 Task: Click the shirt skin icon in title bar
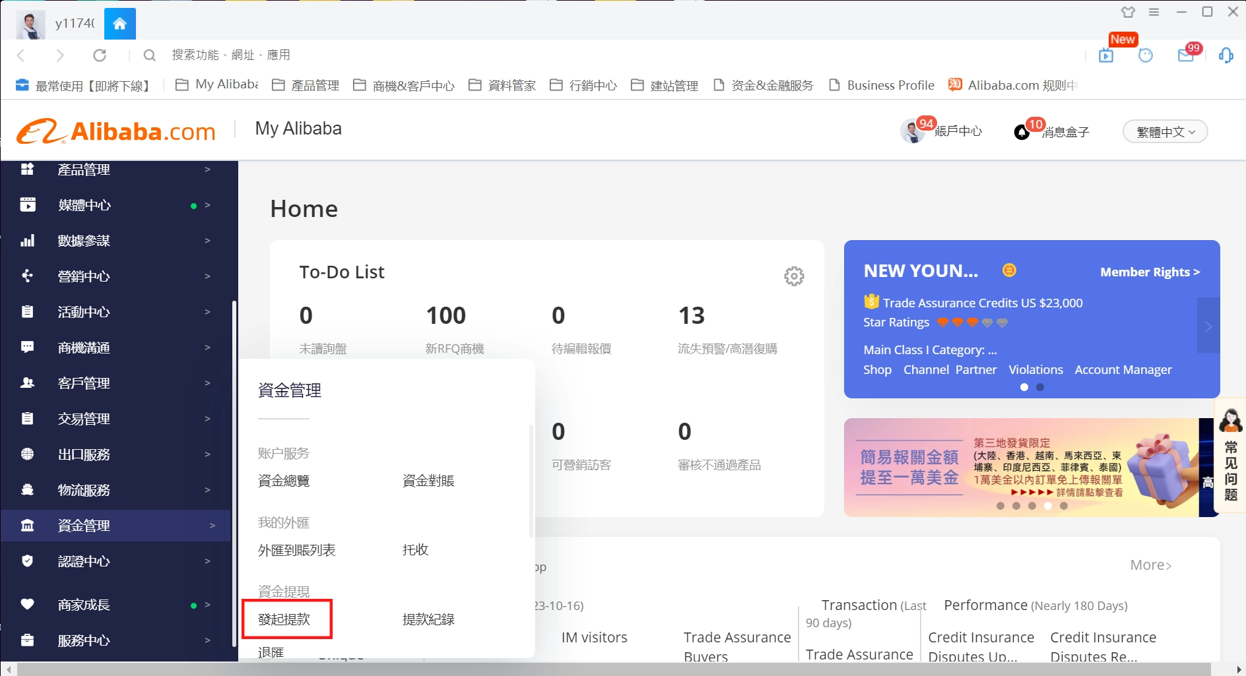[x=1128, y=12]
